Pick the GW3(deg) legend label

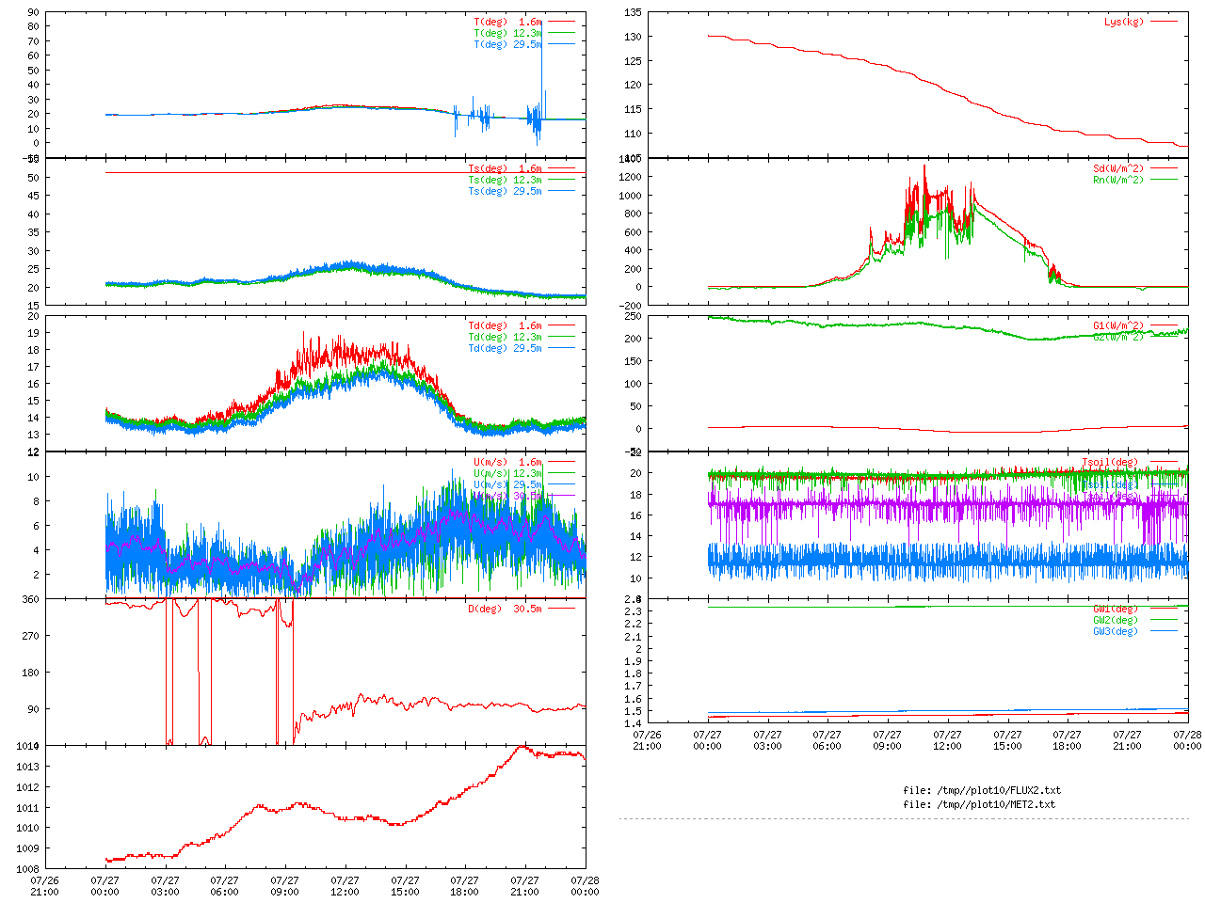click(1116, 631)
